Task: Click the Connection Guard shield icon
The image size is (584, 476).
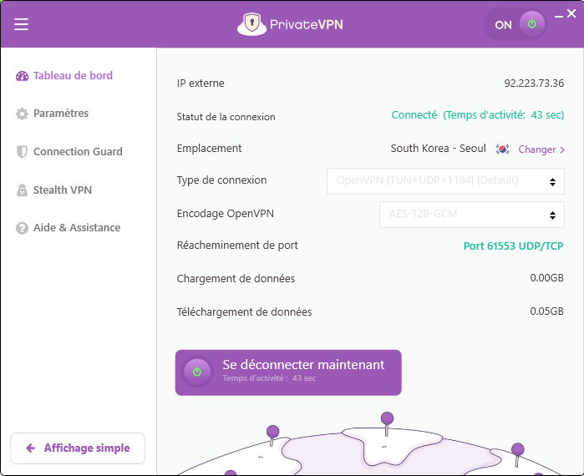Action: coord(22,152)
